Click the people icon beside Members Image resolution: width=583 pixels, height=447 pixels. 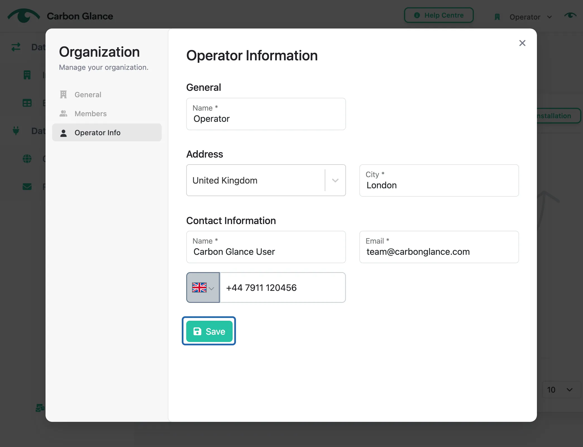(x=63, y=114)
